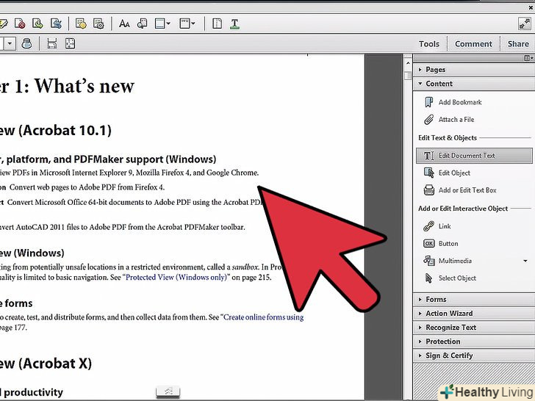Image resolution: width=535 pixels, height=401 pixels.
Task: Click the Add Bookmark icon
Action: (428, 102)
